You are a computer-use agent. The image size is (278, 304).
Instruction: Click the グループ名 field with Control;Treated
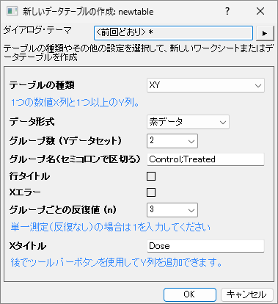pyautogui.click(x=205, y=159)
